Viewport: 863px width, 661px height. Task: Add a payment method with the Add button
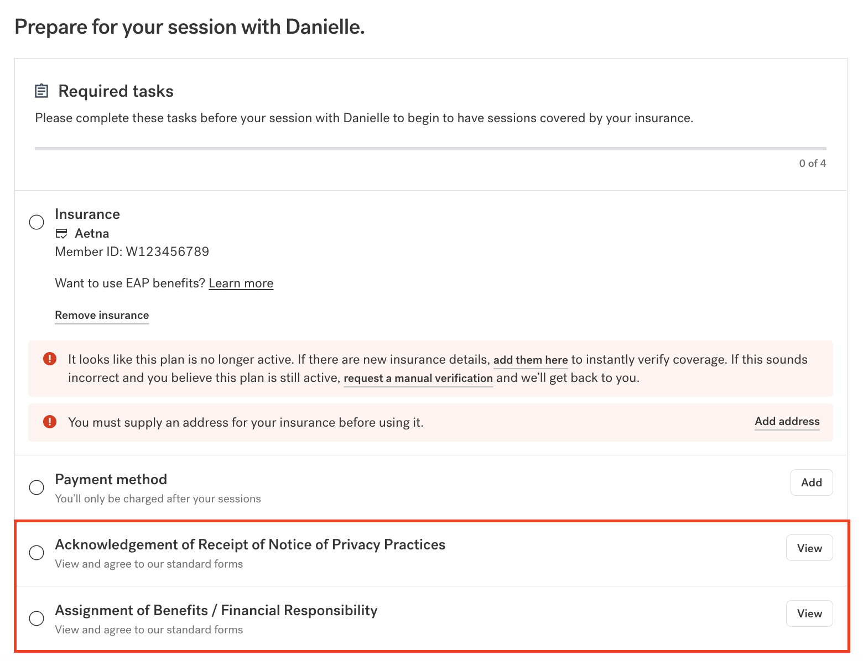pos(812,482)
